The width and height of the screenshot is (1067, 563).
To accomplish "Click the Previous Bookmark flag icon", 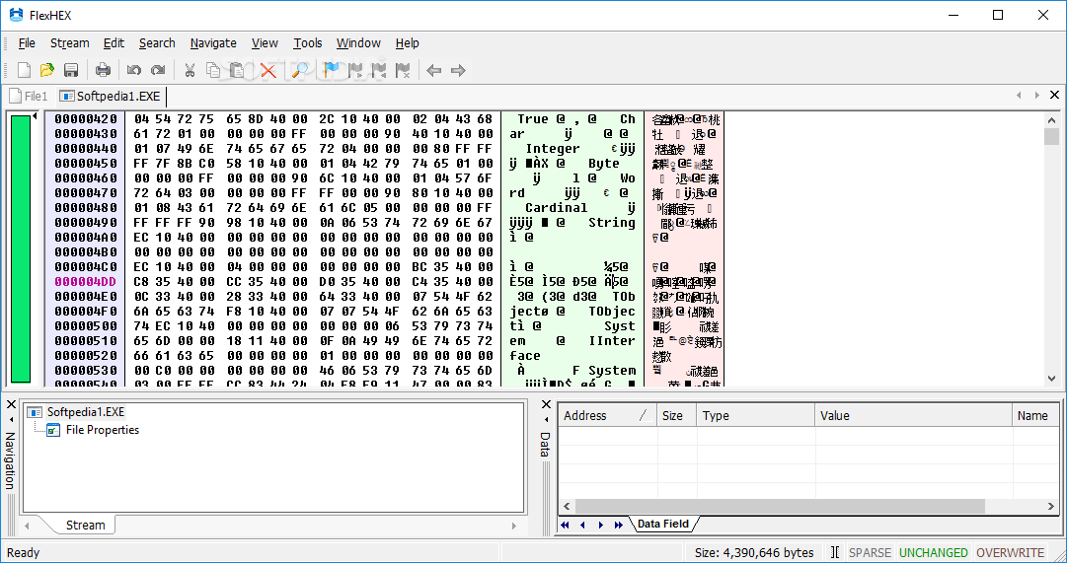I will click(x=379, y=69).
